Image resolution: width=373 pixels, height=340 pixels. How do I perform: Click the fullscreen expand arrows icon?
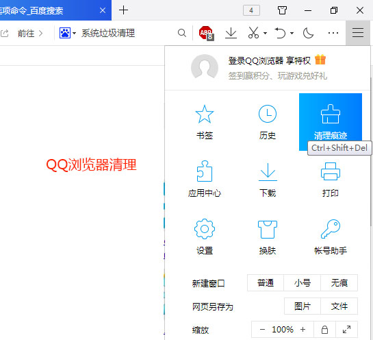[x=346, y=330]
